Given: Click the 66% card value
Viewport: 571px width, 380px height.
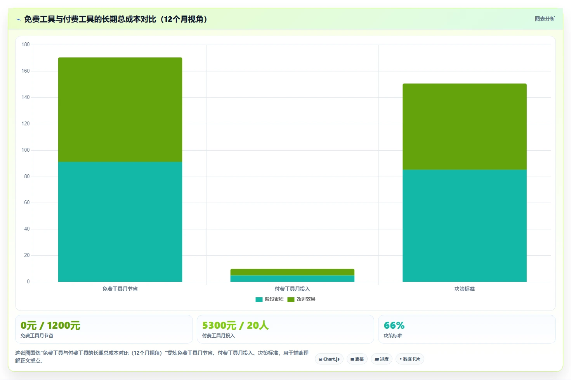Looking at the screenshot, I should point(394,325).
